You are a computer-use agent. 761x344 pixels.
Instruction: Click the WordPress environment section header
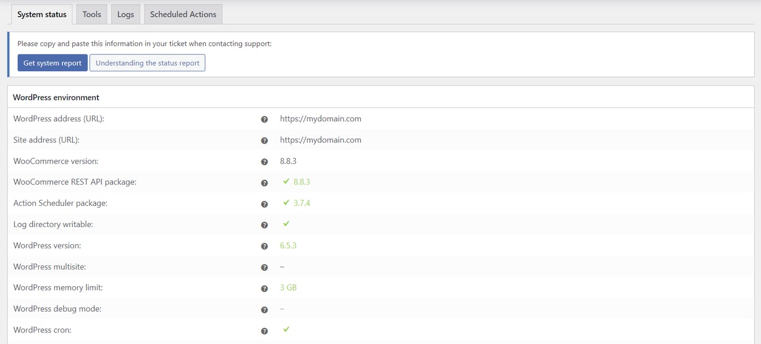pos(56,97)
